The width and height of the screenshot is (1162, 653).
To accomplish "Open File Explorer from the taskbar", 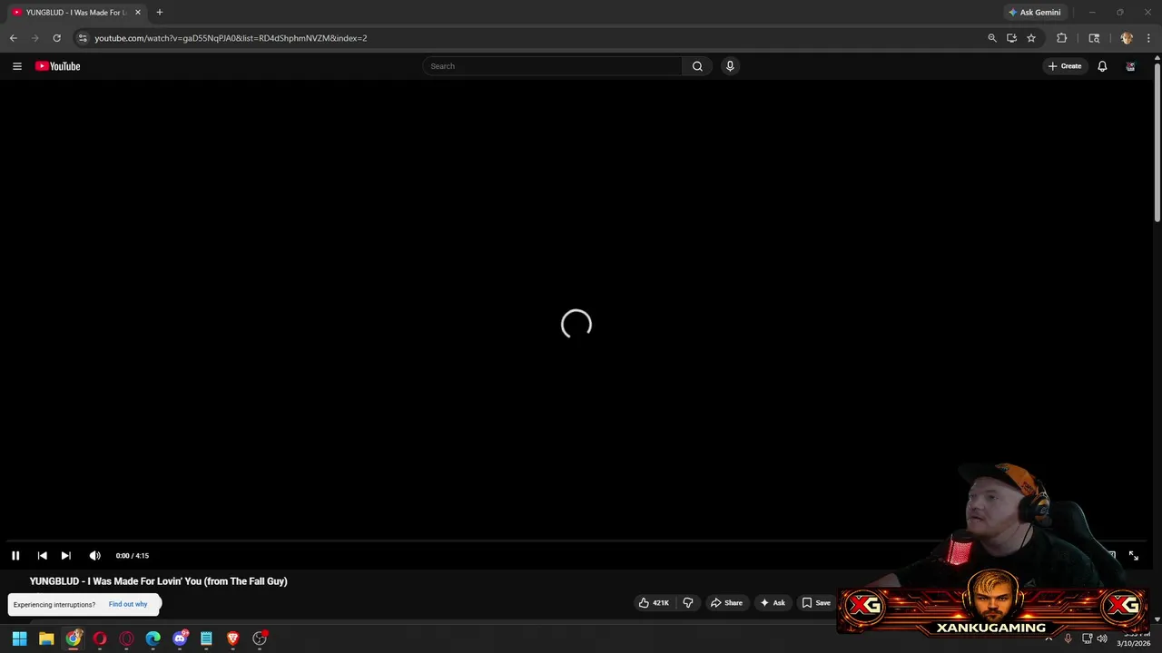I will pyautogui.click(x=46, y=638).
